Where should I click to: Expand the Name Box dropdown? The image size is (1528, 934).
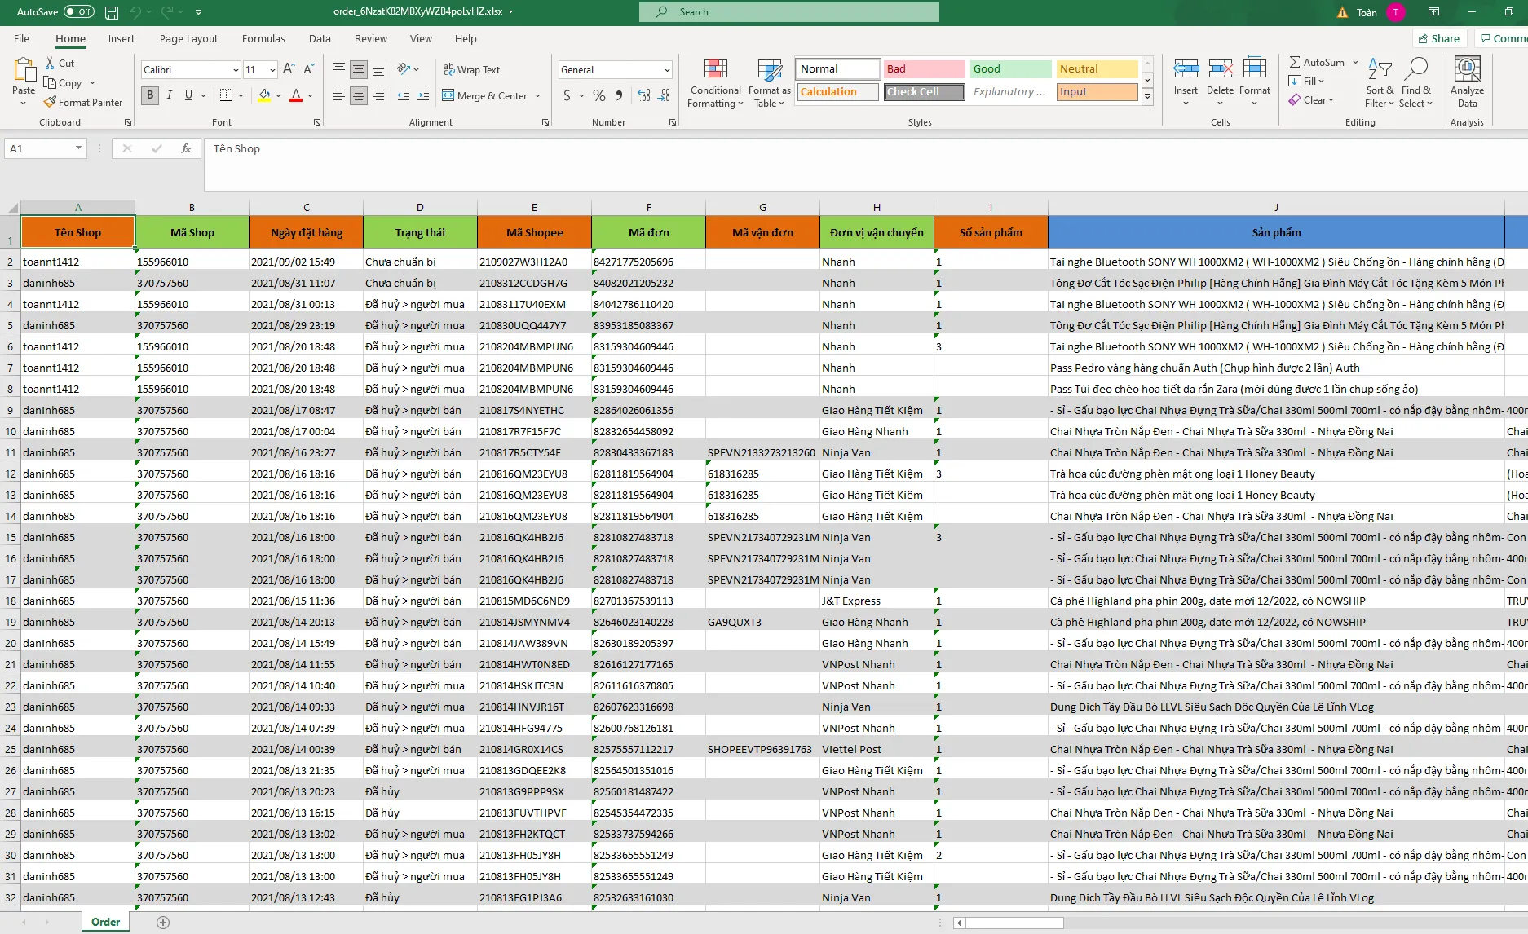click(x=78, y=148)
